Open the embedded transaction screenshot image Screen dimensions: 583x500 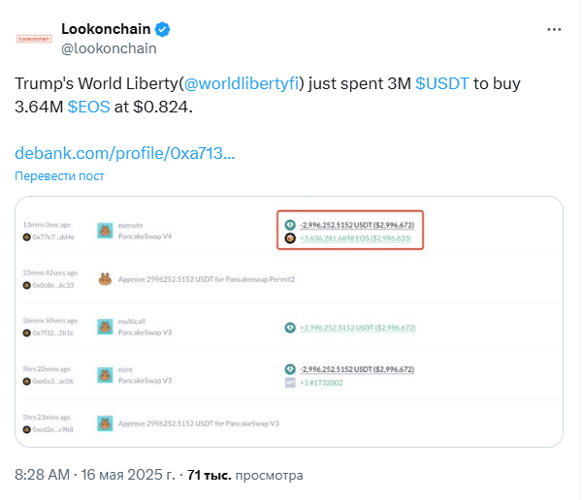click(x=289, y=322)
